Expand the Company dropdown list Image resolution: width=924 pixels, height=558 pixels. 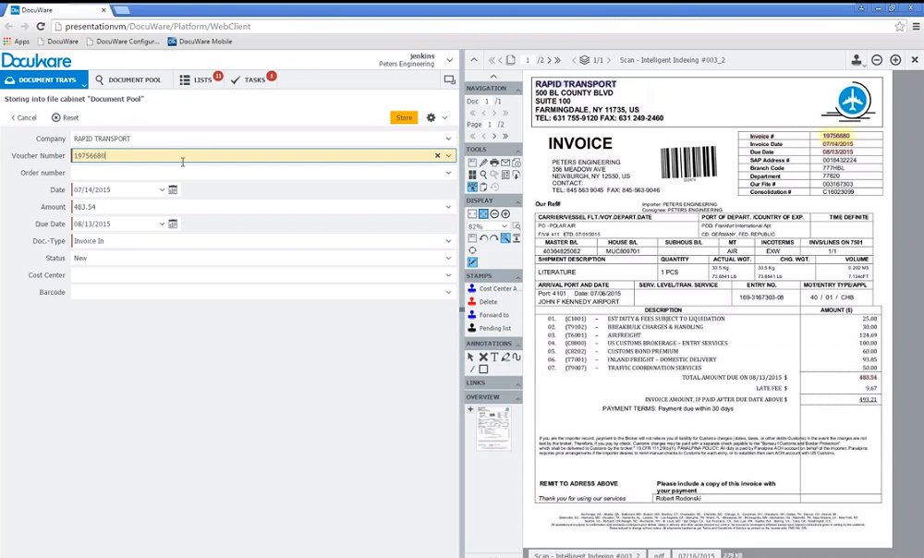(x=448, y=139)
